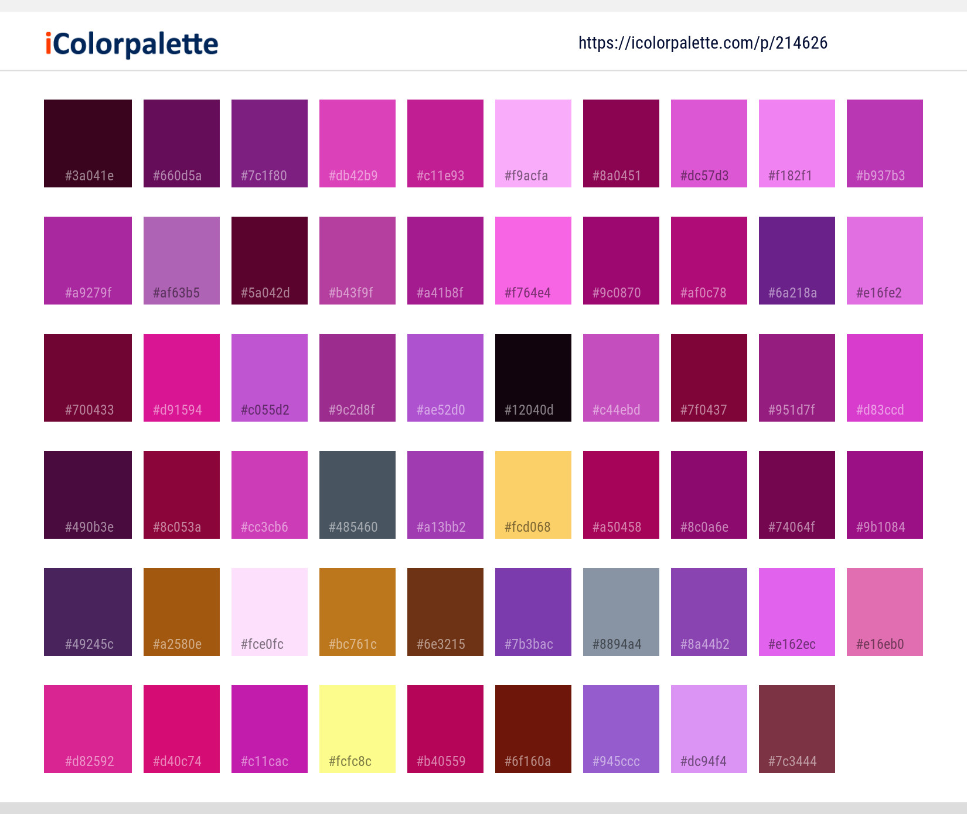Click the #f182f1 swatch

(x=797, y=143)
